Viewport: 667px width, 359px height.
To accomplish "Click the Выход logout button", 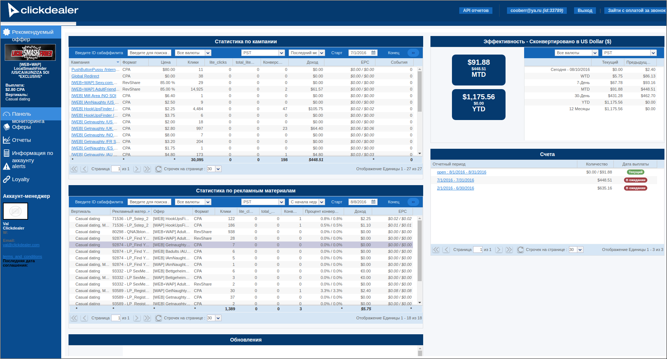I will pyautogui.click(x=585, y=11).
